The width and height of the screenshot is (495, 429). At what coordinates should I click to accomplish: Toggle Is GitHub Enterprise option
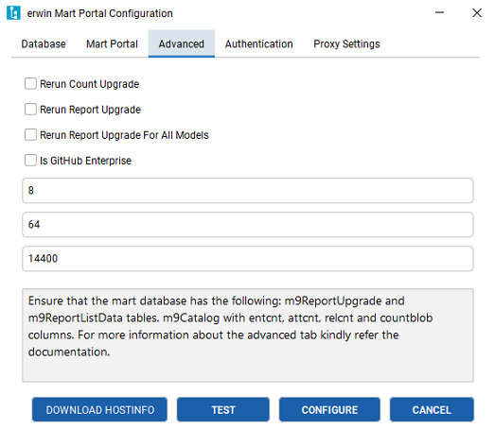[30, 160]
